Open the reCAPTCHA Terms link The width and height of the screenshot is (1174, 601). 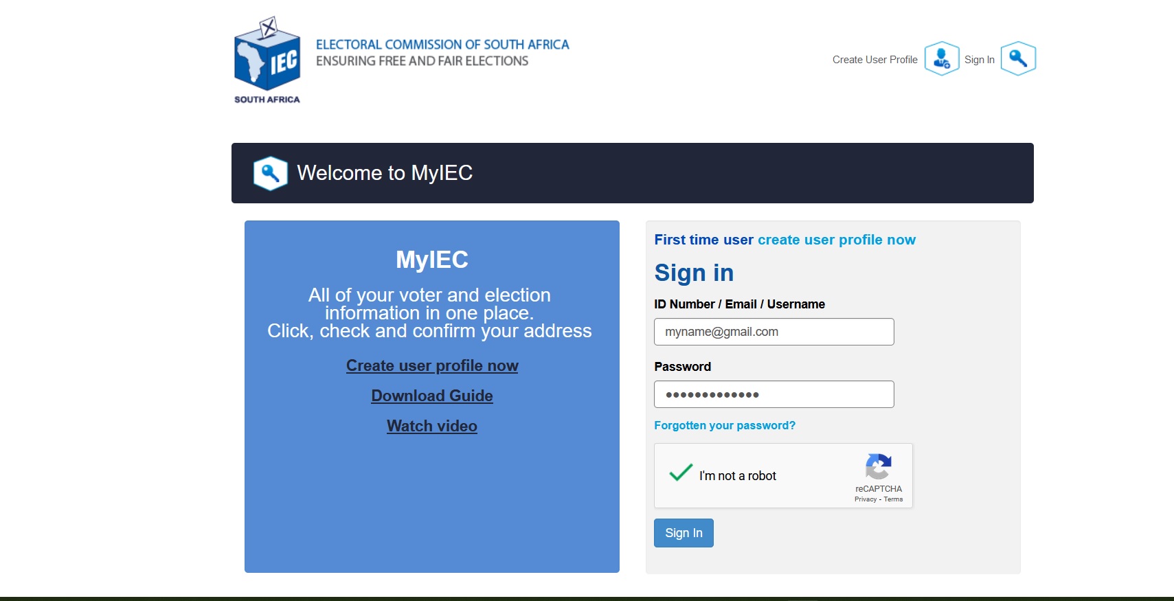tap(893, 499)
